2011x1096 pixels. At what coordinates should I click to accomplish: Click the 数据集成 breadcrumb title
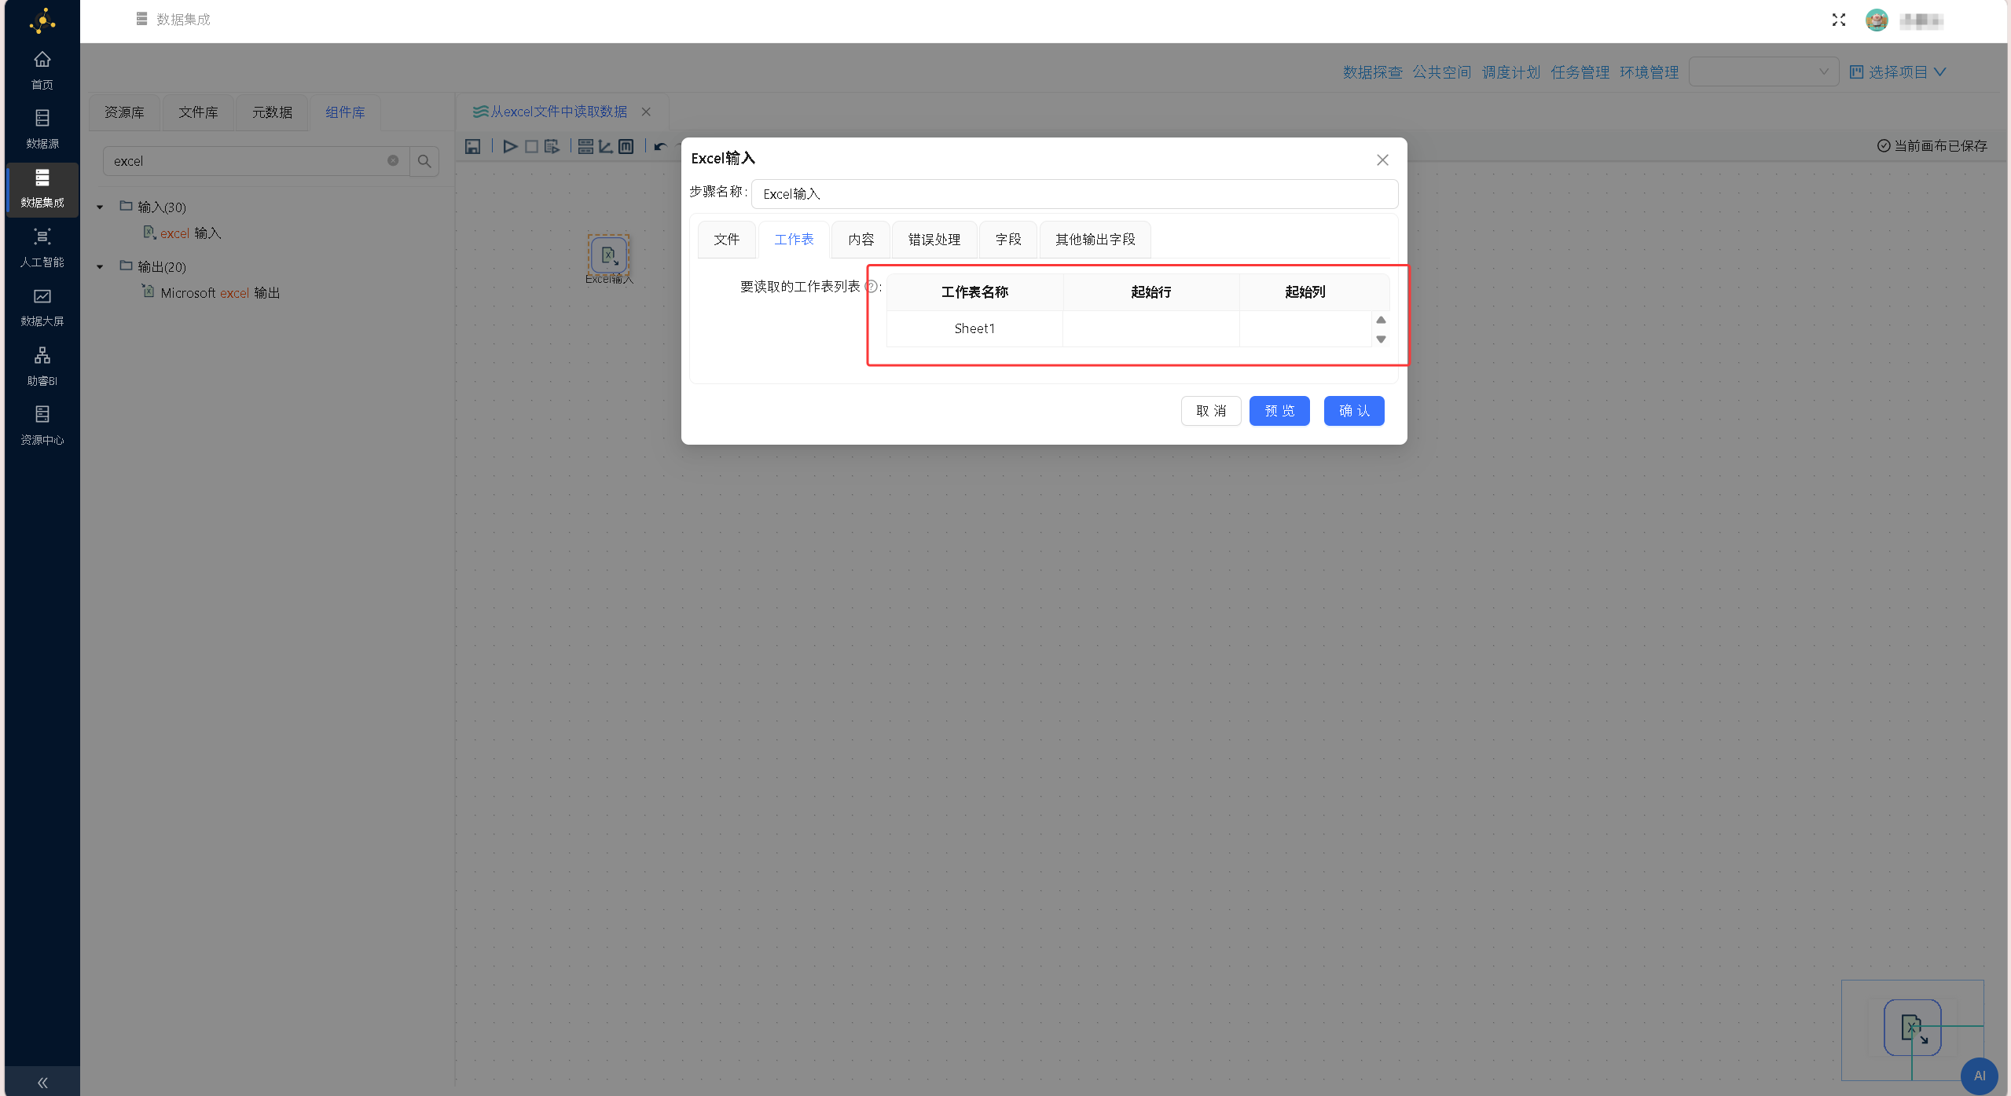(183, 20)
